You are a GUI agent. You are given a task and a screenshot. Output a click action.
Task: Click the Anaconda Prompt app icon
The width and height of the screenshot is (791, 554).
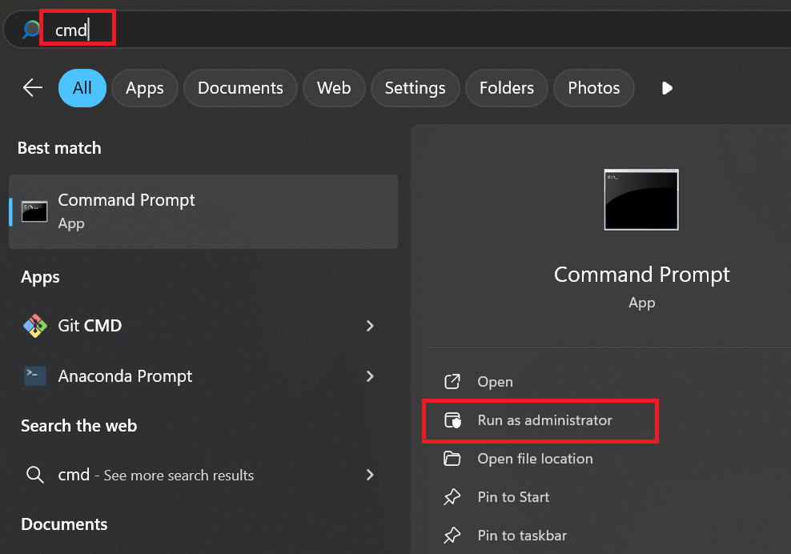(x=35, y=376)
